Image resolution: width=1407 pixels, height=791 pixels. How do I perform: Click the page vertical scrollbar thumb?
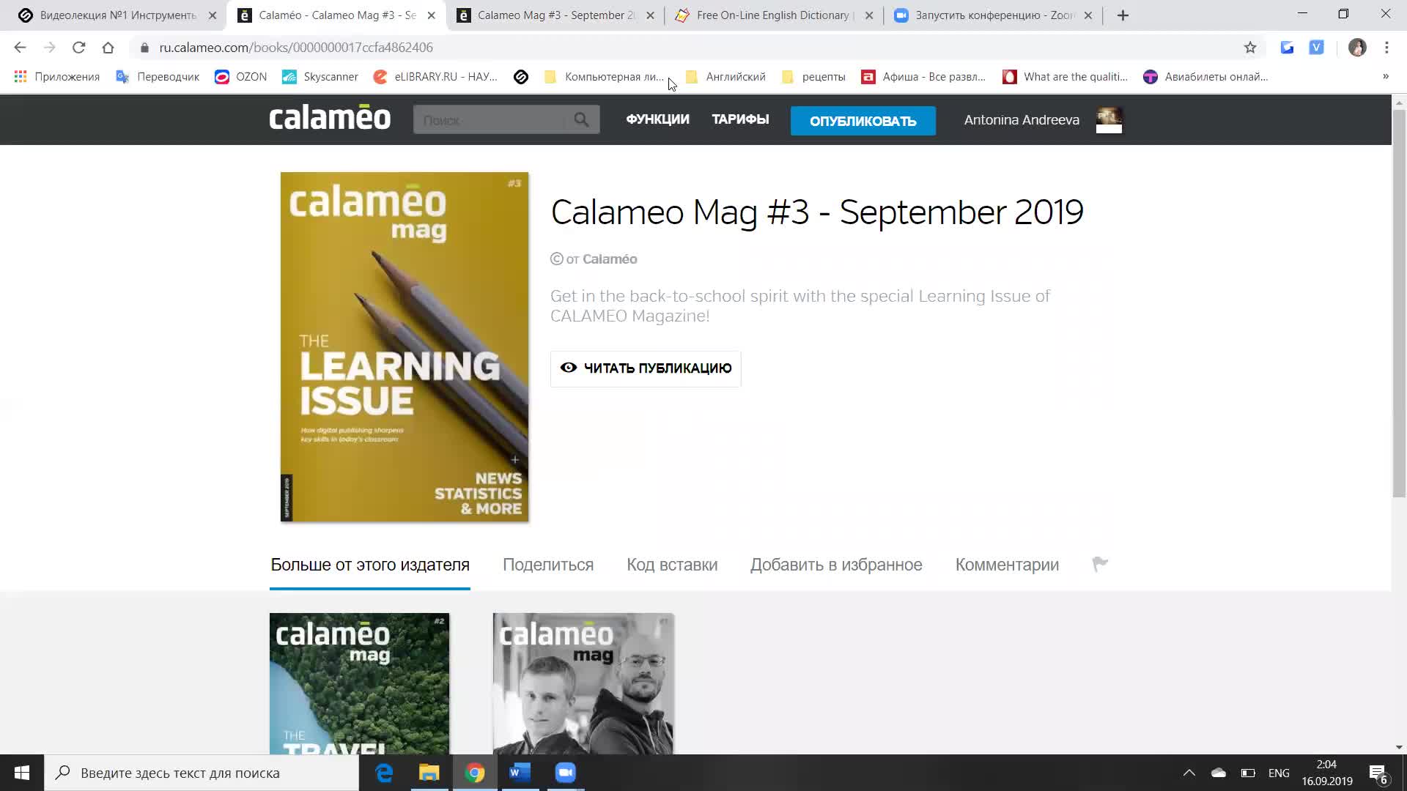coord(1399,304)
